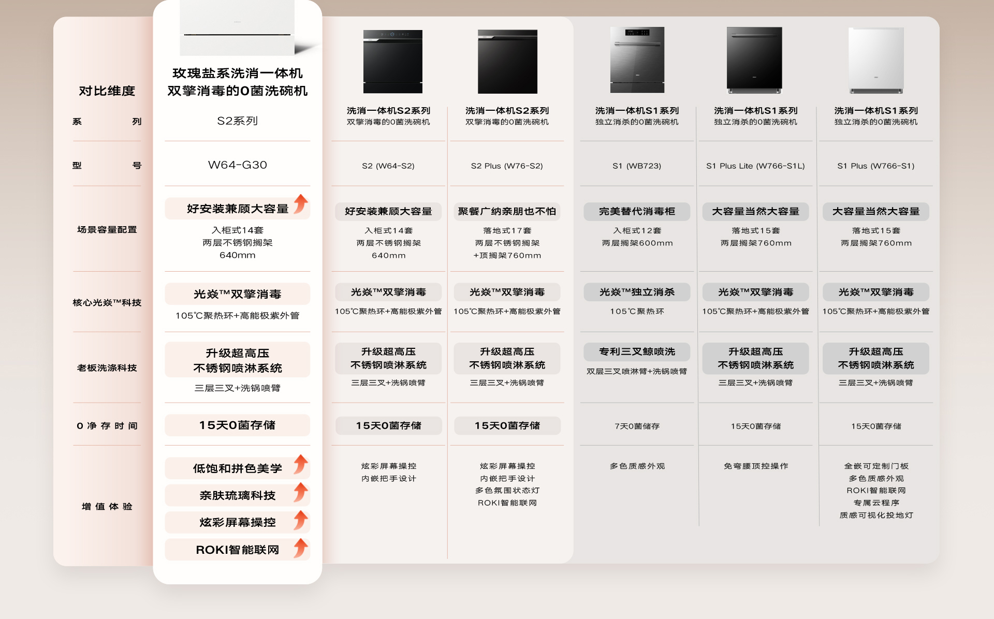The height and width of the screenshot is (619, 994).
Task: Click the 玫瑰盐系洗消一体机 title
Action: click(x=237, y=73)
